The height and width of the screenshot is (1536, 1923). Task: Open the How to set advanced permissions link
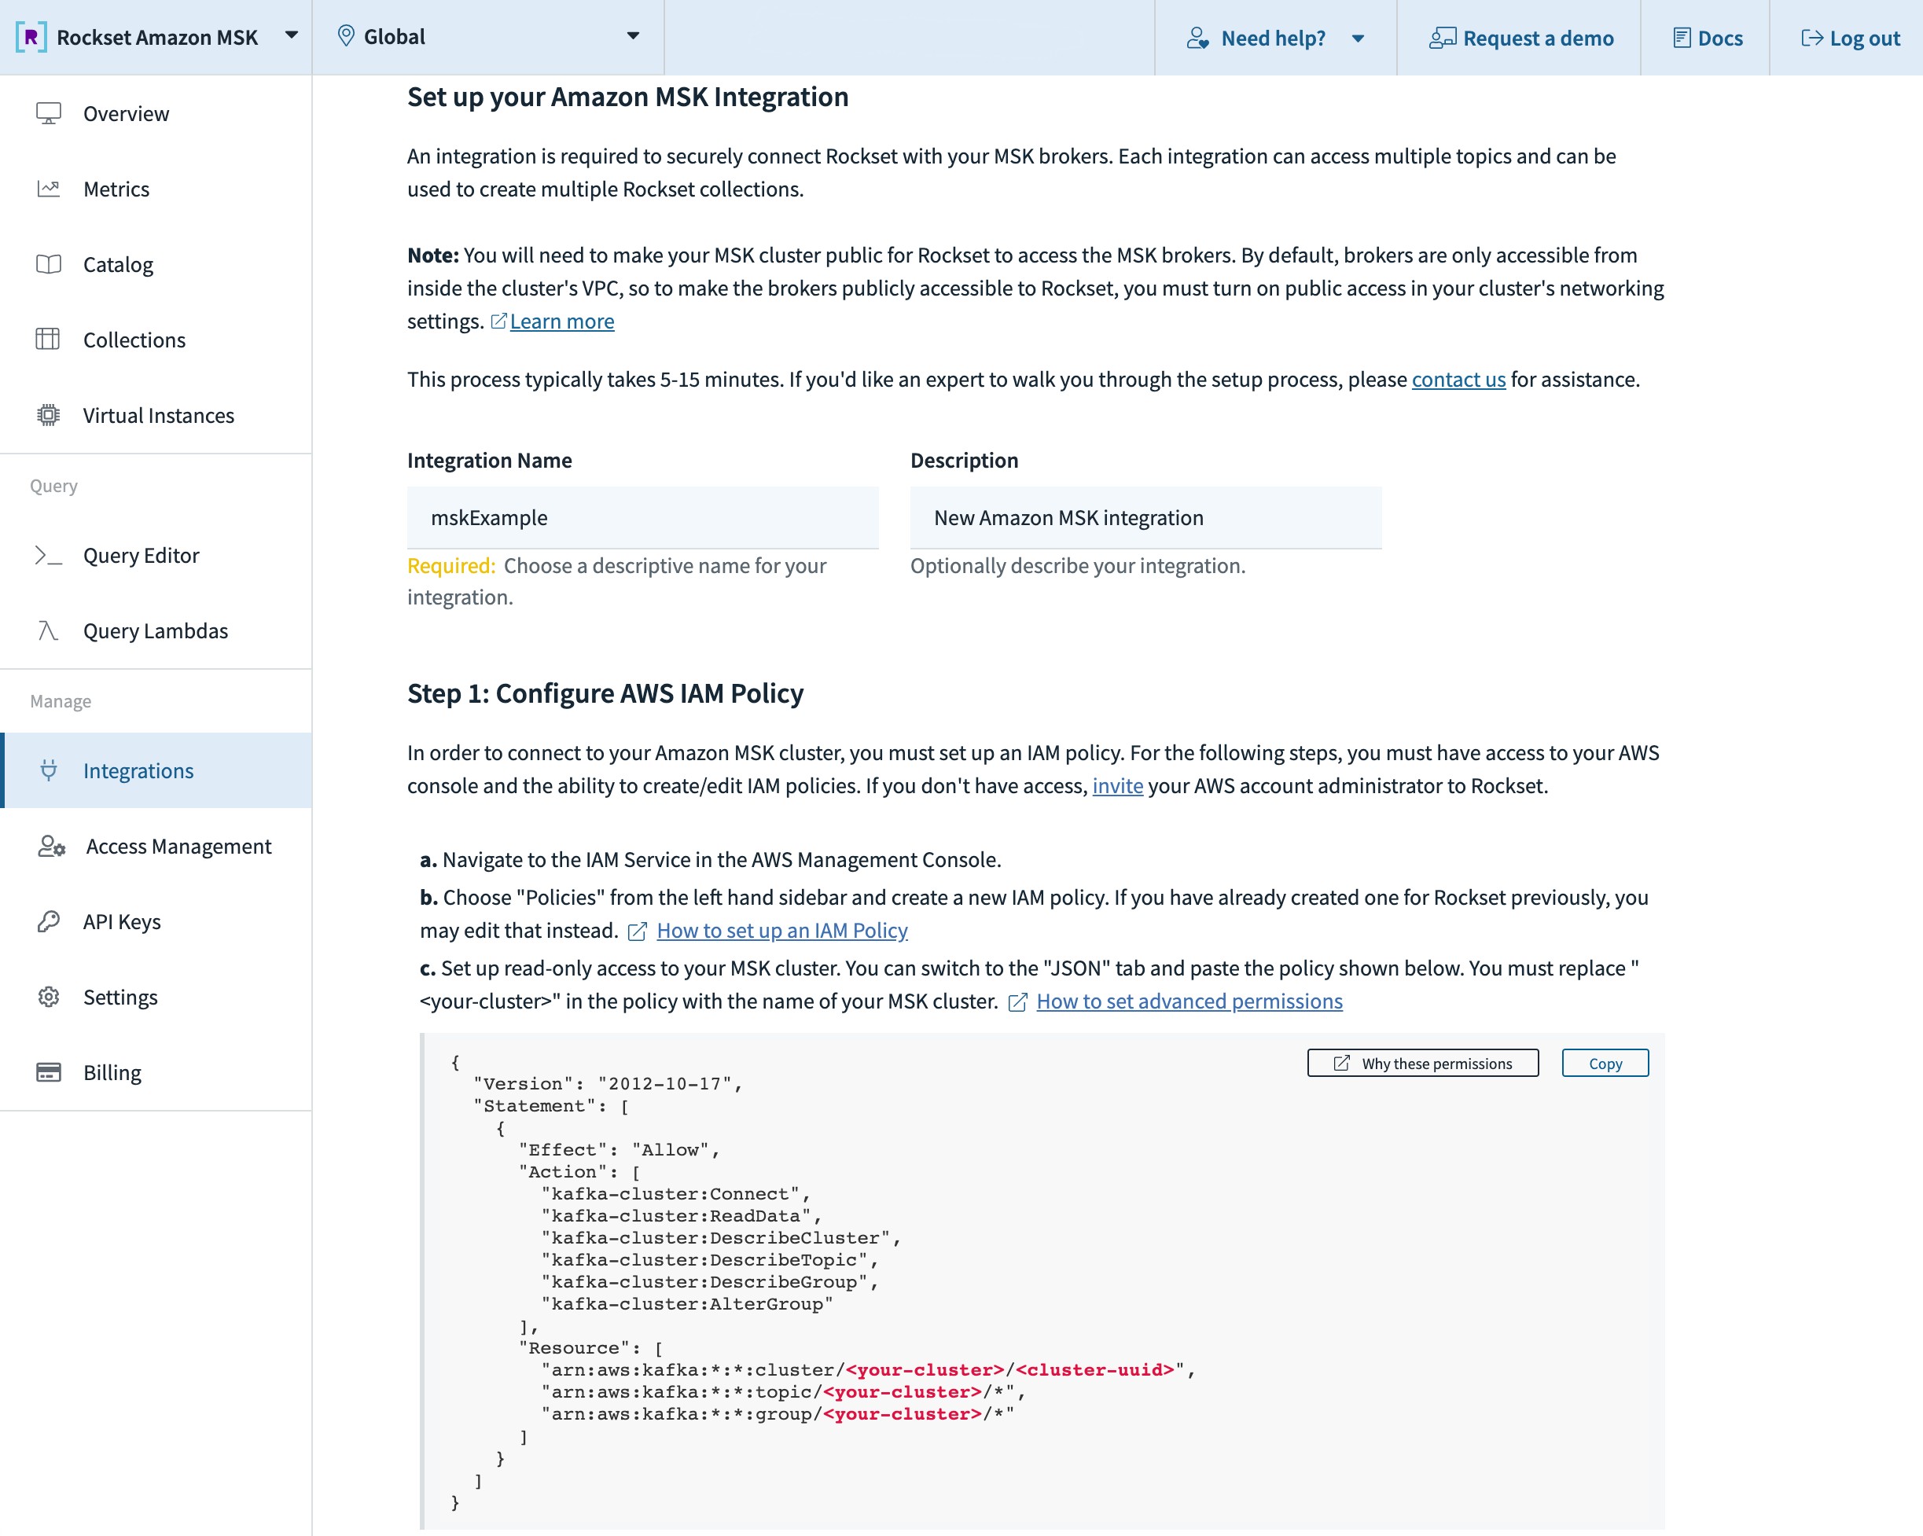(1189, 1001)
